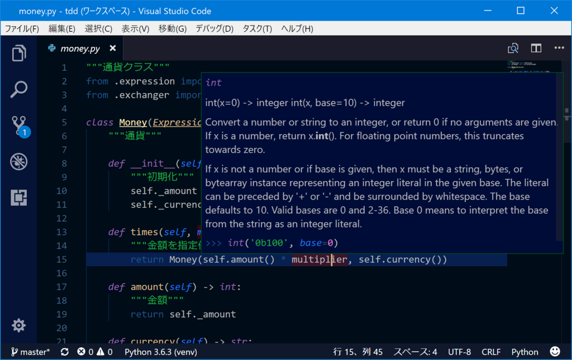Open the 選択(C) menu

pyautogui.click(x=98, y=28)
